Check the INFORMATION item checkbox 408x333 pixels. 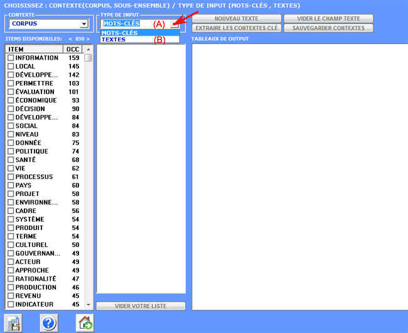click(x=11, y=58)
